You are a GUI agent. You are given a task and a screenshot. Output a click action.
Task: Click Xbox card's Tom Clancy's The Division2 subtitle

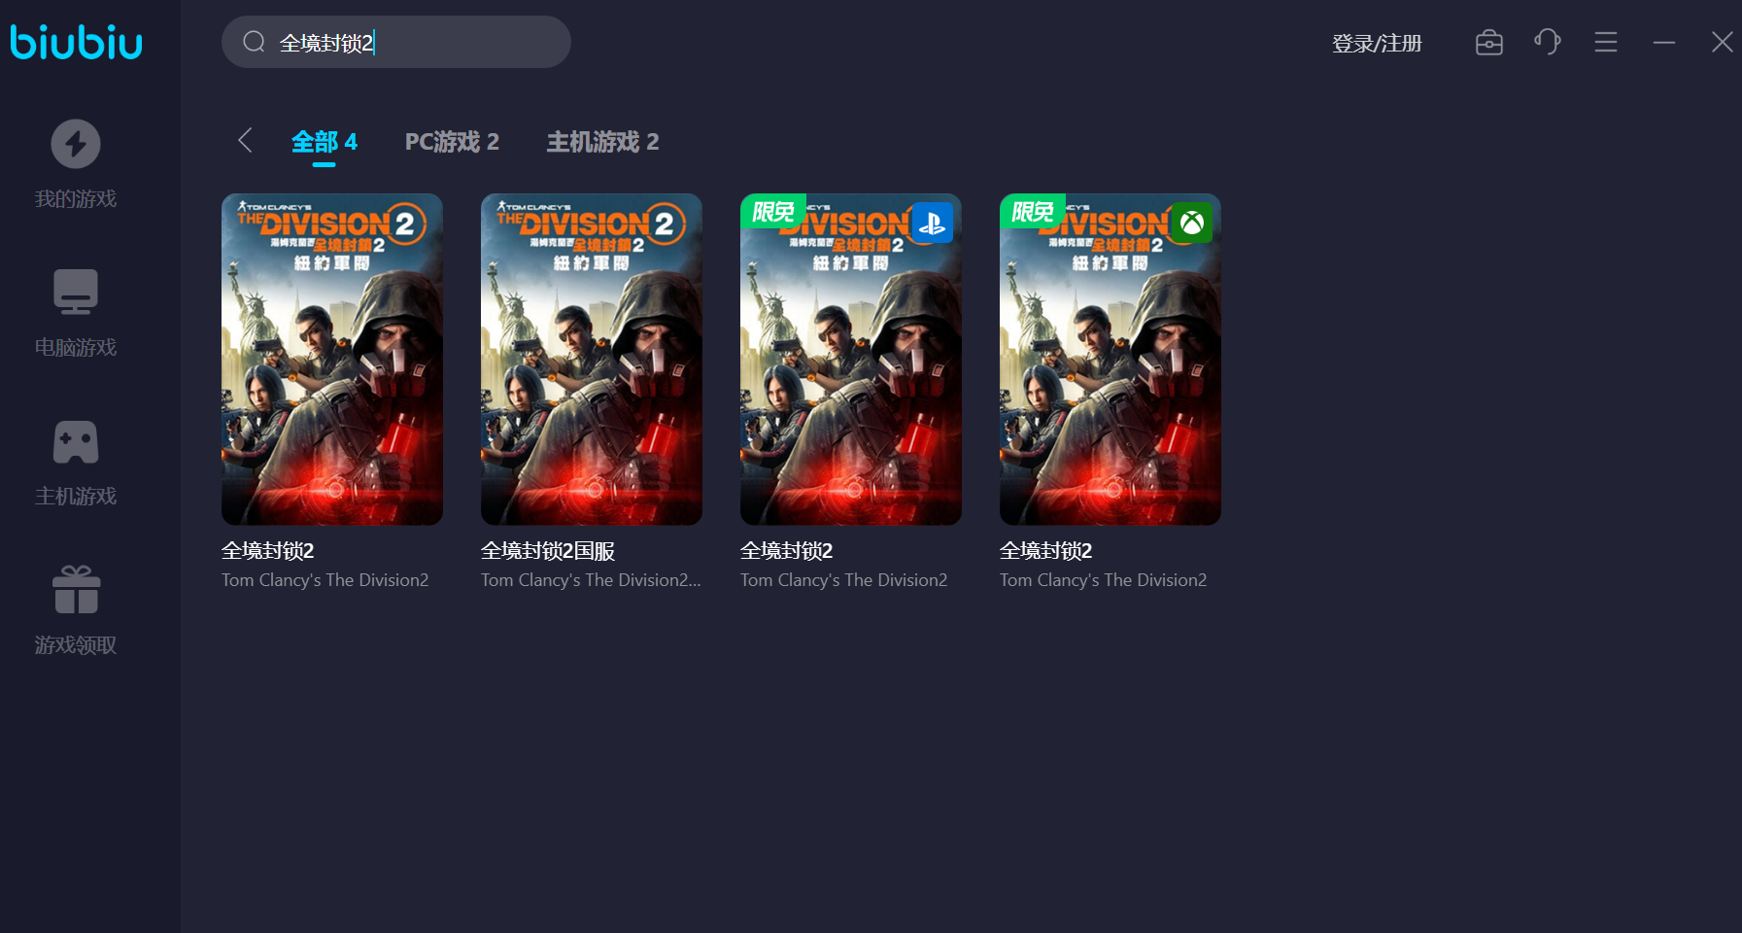coord(1104,580)
